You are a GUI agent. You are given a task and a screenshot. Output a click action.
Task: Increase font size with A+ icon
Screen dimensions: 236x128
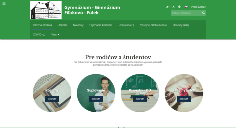tap(168, 7)
